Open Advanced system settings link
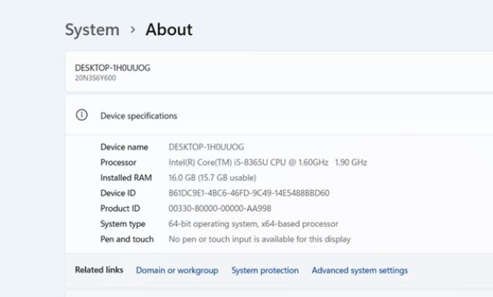This screenshot has height=297, width=493. click(x=360, y=270)
